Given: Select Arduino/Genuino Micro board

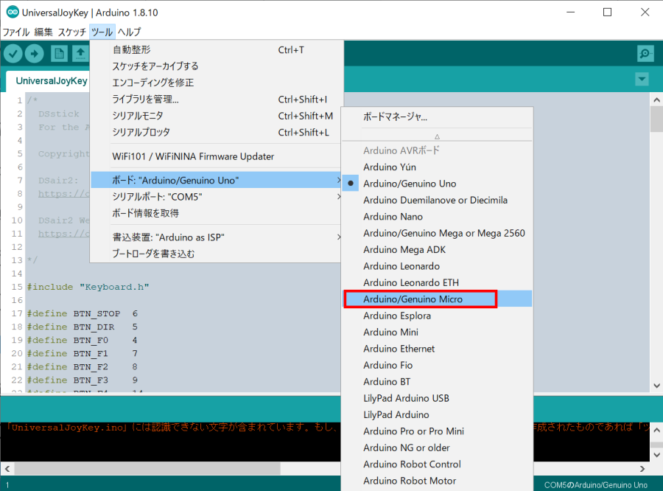Looking at the screenshot, I should pos(437,299).
